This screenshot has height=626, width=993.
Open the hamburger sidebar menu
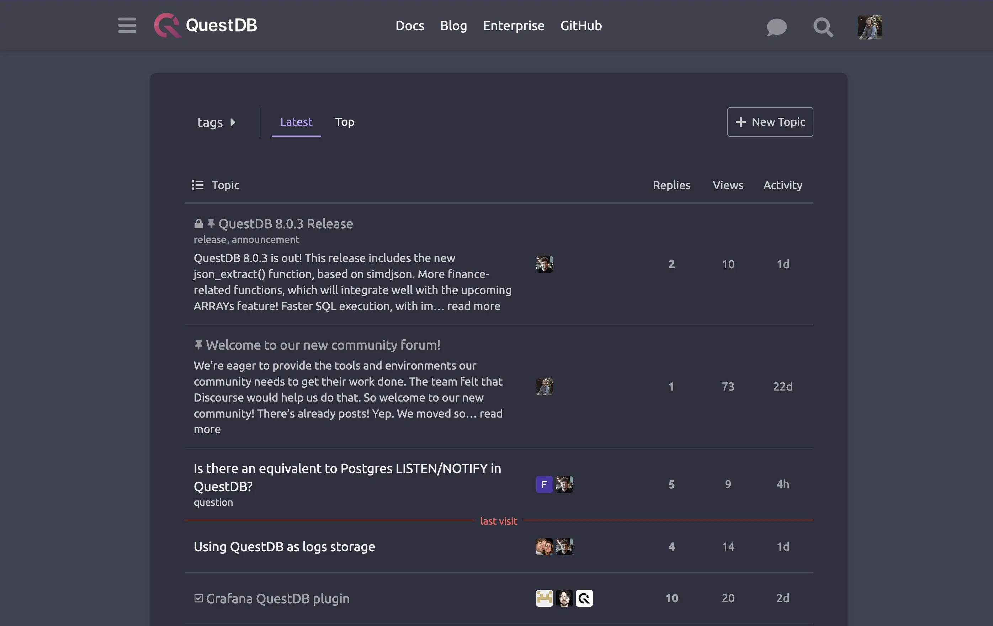(127, 26)
